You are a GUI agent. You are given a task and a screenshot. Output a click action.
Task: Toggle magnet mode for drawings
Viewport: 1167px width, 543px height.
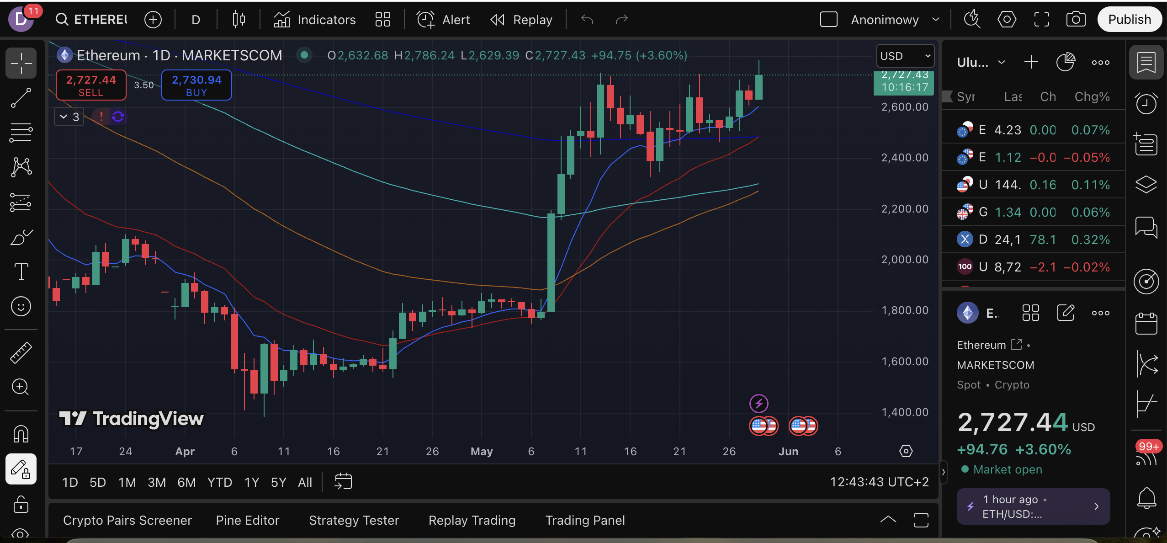click(21, 434)
